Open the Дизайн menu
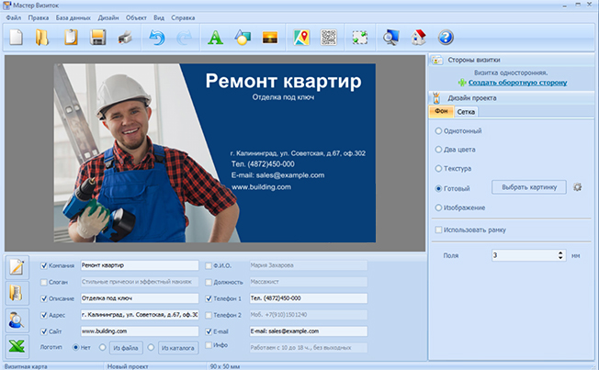599x370 pixels. coord(108,17)
